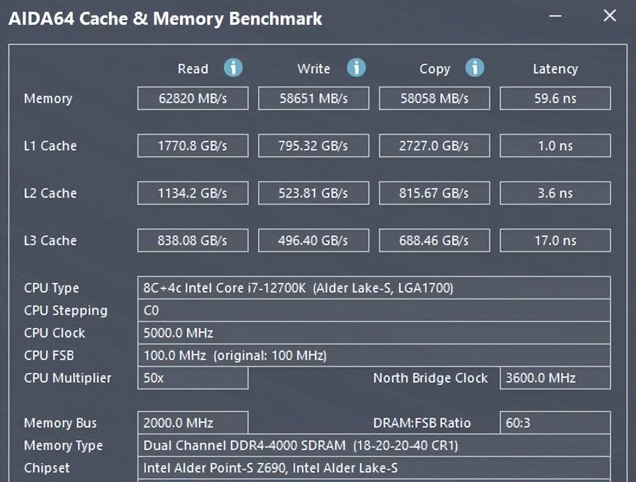
Task: Click the Memory Write 58651 MB/s value
Action: [313, 98]
